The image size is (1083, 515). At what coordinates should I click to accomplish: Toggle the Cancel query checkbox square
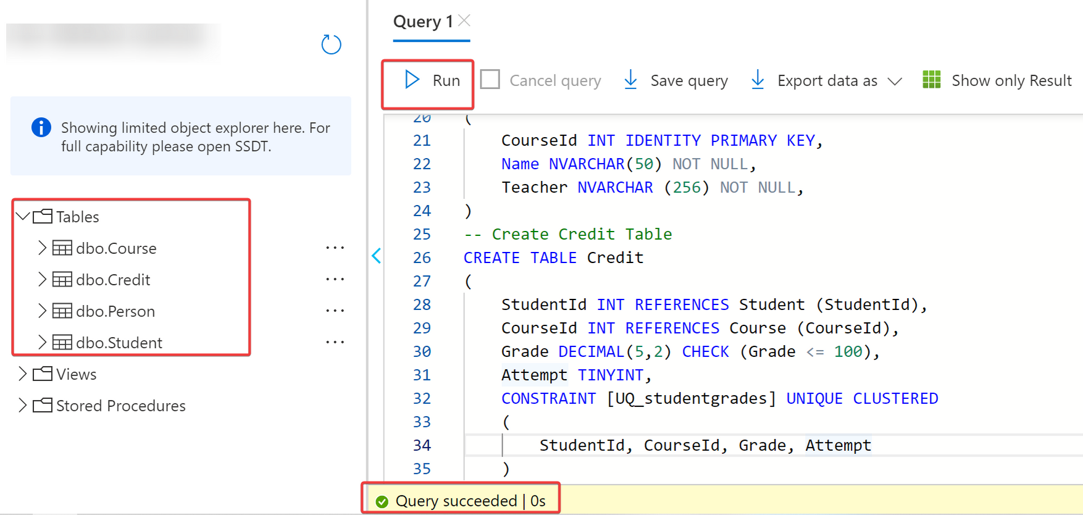(490, 80)
